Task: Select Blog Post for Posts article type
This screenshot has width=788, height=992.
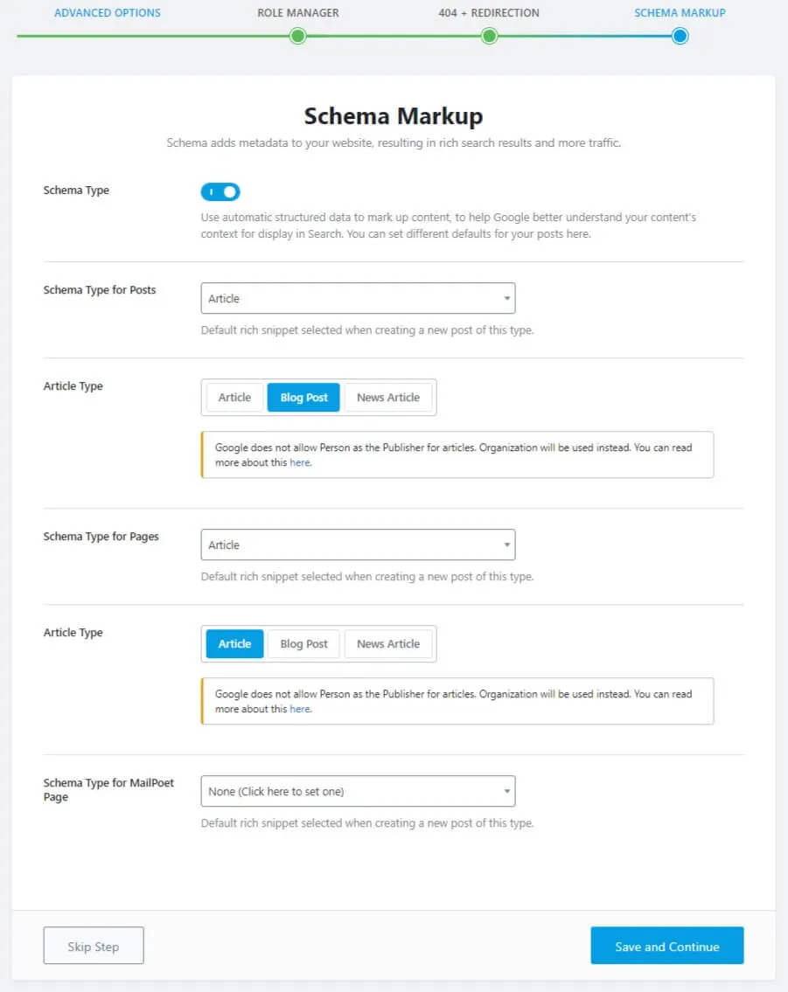Action: (x=303, y=398)
